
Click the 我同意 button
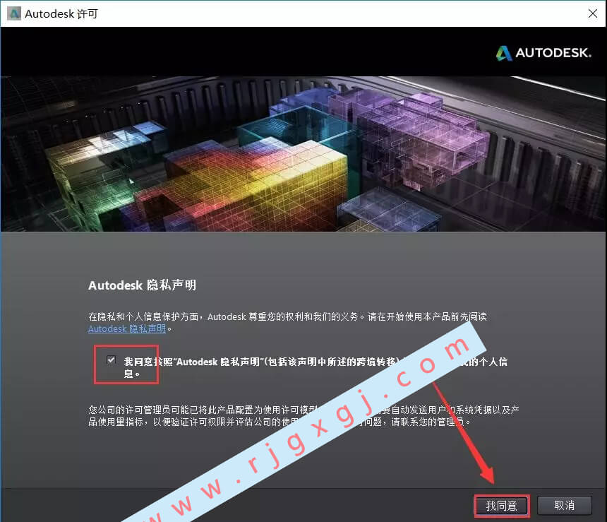click(x=502, y=506)
